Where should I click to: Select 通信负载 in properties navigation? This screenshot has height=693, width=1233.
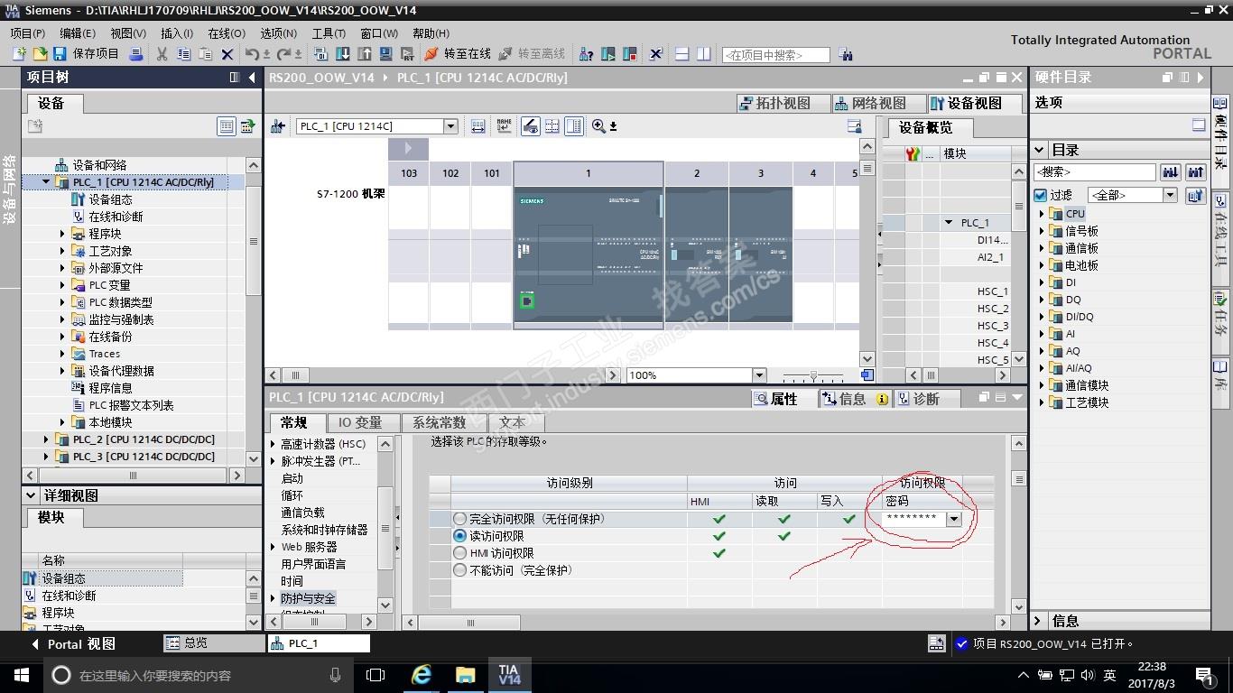coord(302,513)
